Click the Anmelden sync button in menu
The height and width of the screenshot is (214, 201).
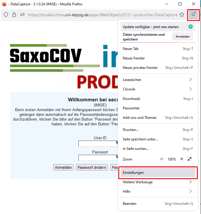pyautogui.click(x=182, y=36)
